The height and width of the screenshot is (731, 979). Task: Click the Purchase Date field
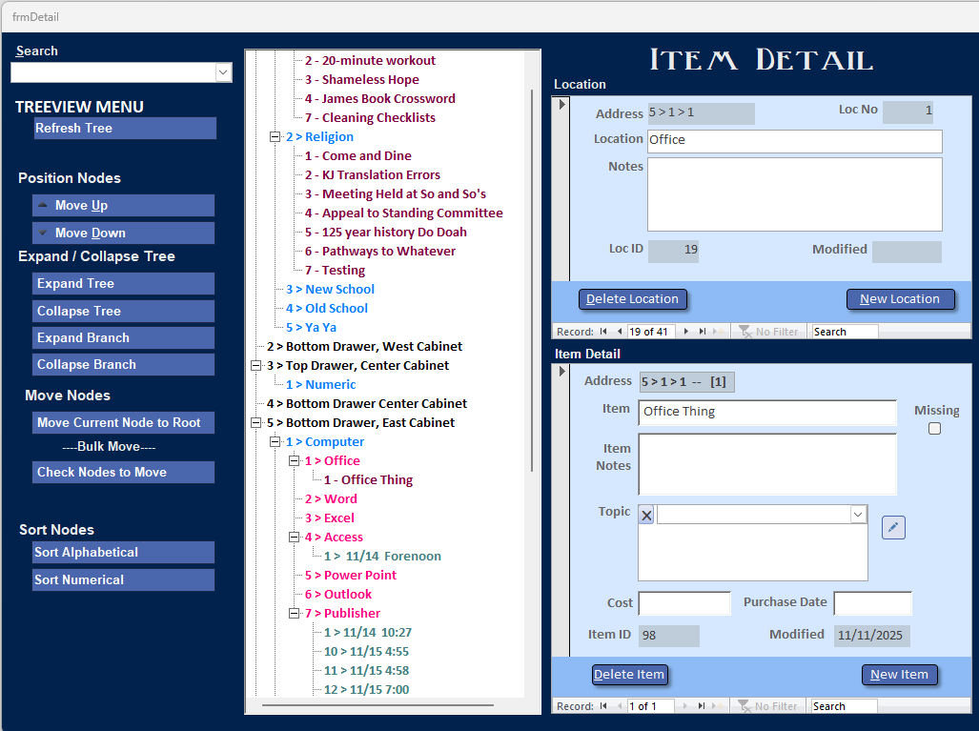[872, 603]
